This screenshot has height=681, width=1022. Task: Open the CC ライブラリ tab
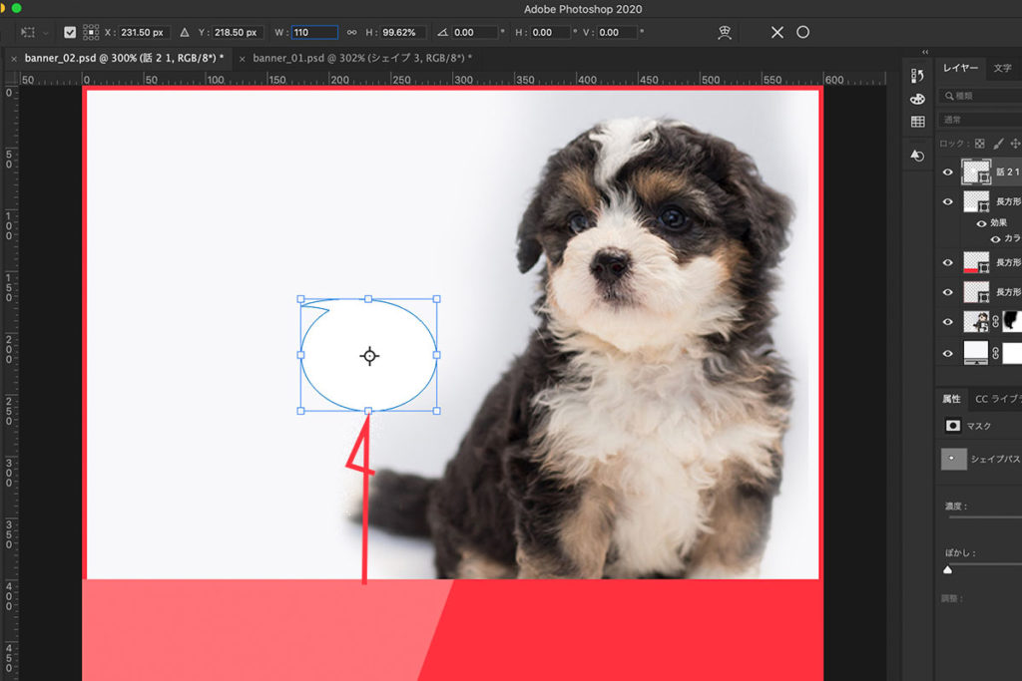click(998, 399)
